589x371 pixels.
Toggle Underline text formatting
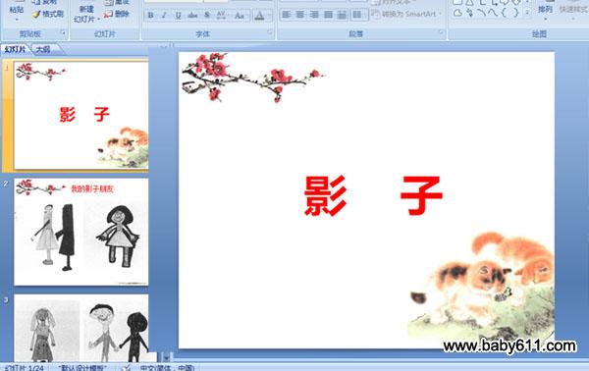pyautogui.click(x=178, y=16)
